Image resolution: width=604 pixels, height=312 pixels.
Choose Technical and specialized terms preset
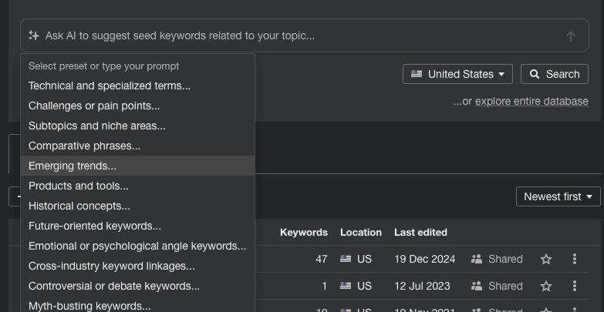tap(110, 86)
